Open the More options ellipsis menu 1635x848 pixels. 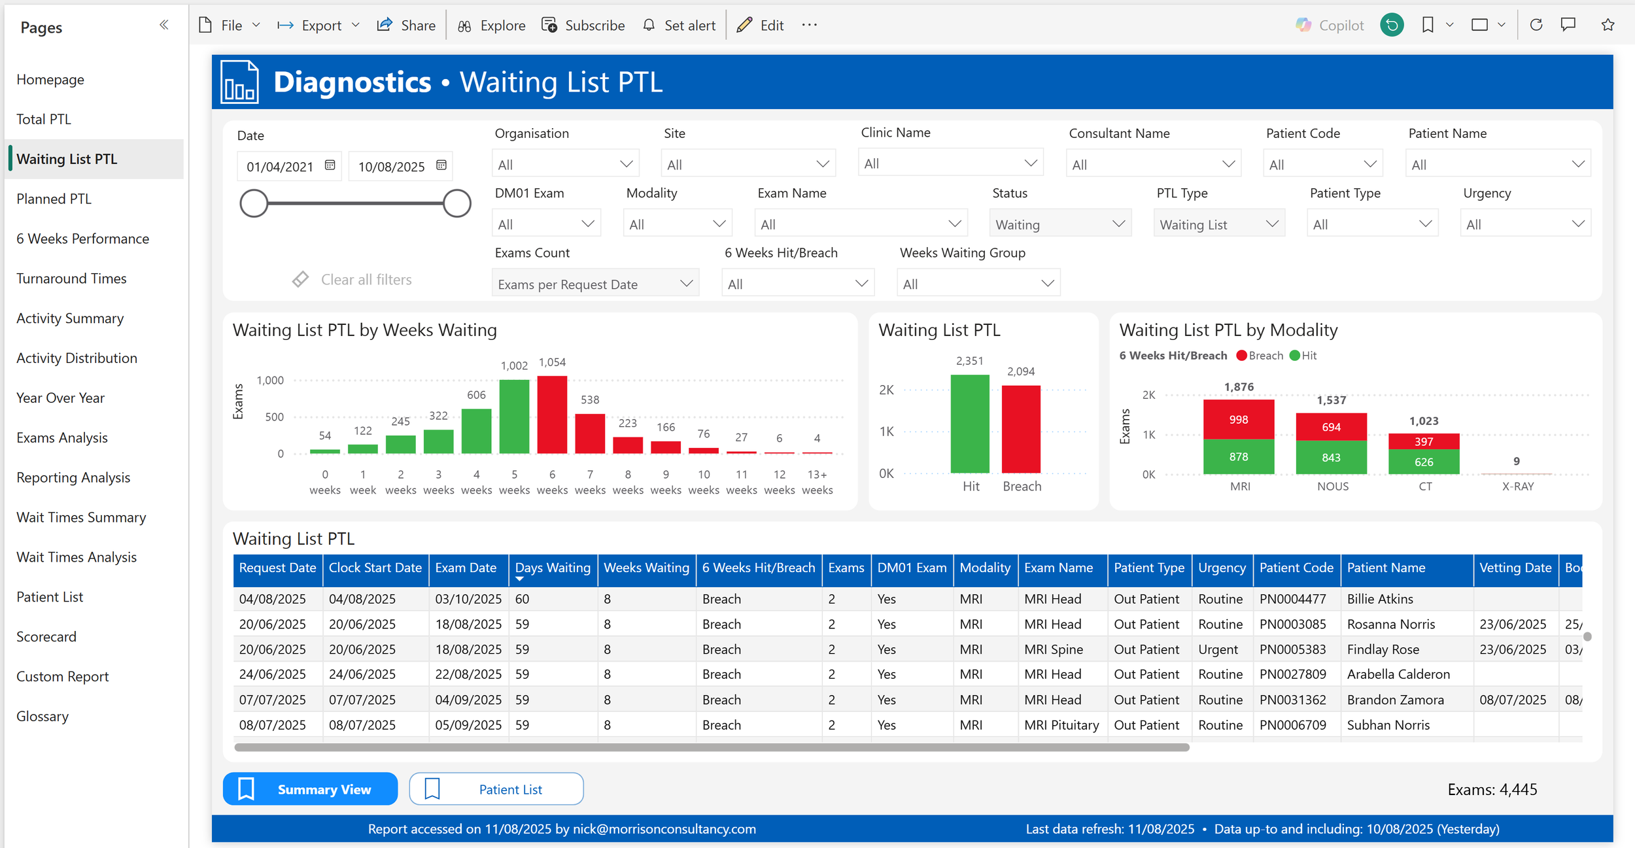click(x=809, y=25)
